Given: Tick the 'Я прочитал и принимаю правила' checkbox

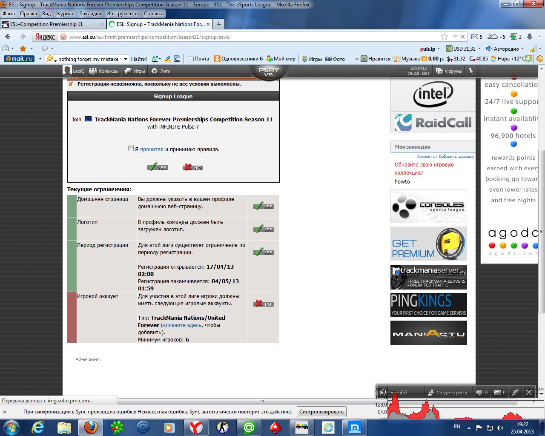Looking at the screenshot, I should click(x=131, y=149).
